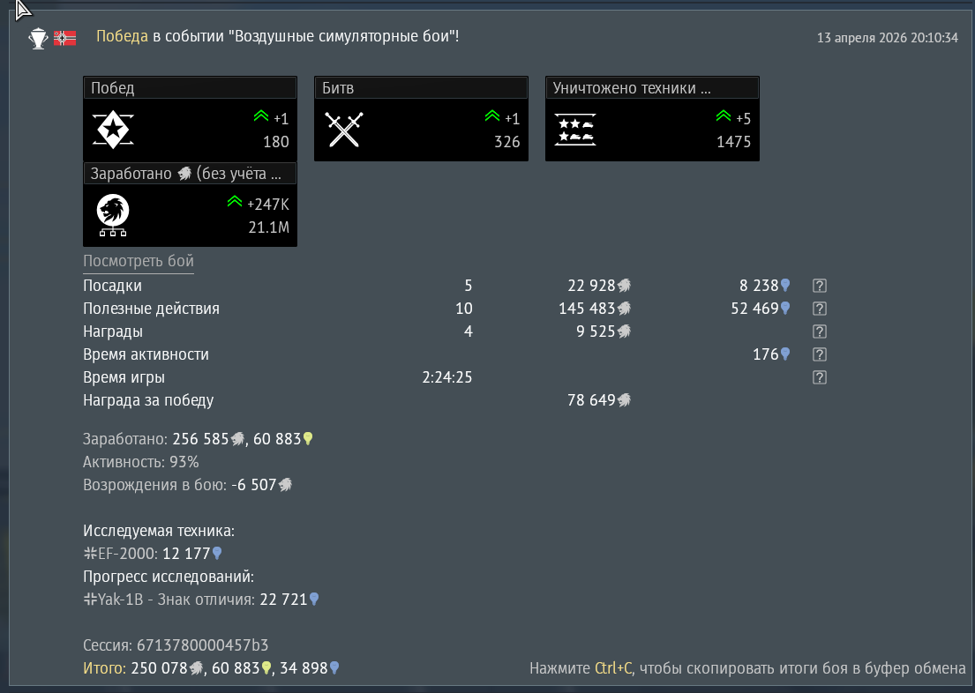This screenshot has height=693, width=975.
Task: Select the Битв card header
Action: pyautogui.click(x=421, y=88)
